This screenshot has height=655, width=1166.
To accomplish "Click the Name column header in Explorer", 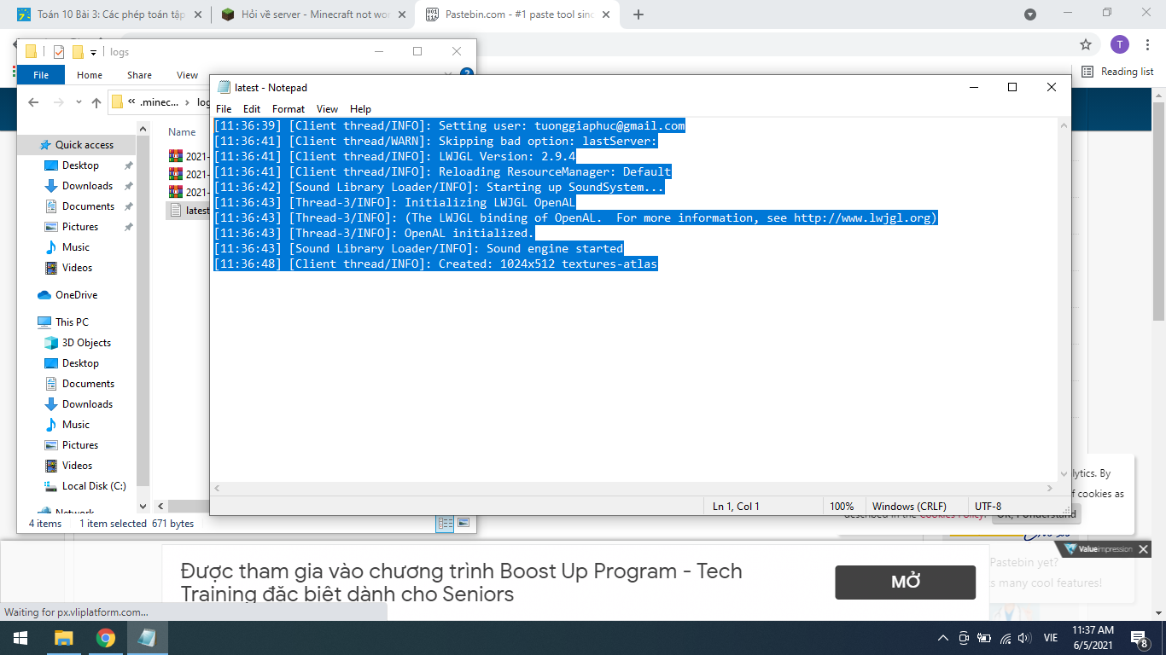I will [183, 132].
